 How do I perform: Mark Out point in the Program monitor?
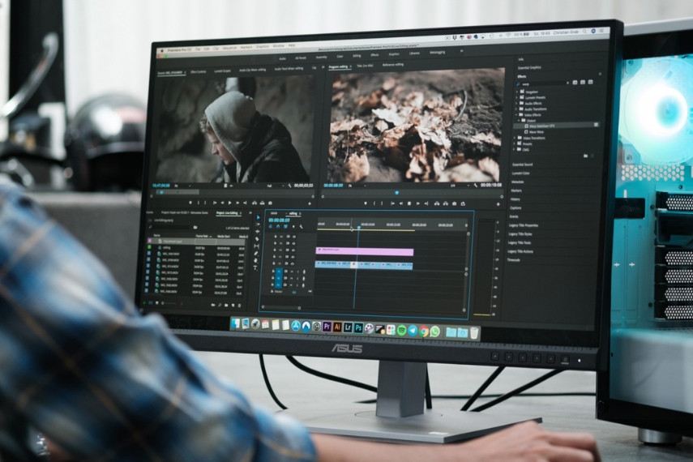click(382, 203)
